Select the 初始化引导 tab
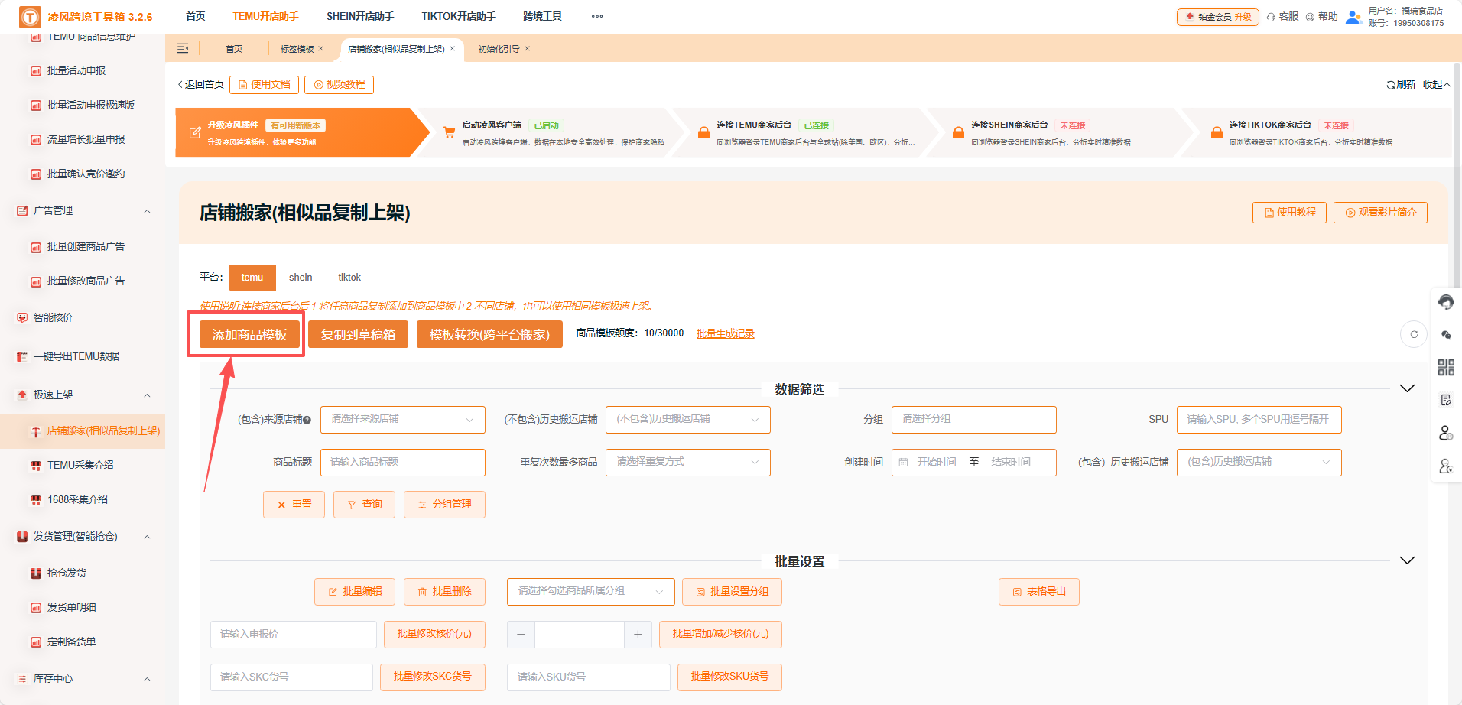This screenshot has height=705, width=1462. click(497, 48)
